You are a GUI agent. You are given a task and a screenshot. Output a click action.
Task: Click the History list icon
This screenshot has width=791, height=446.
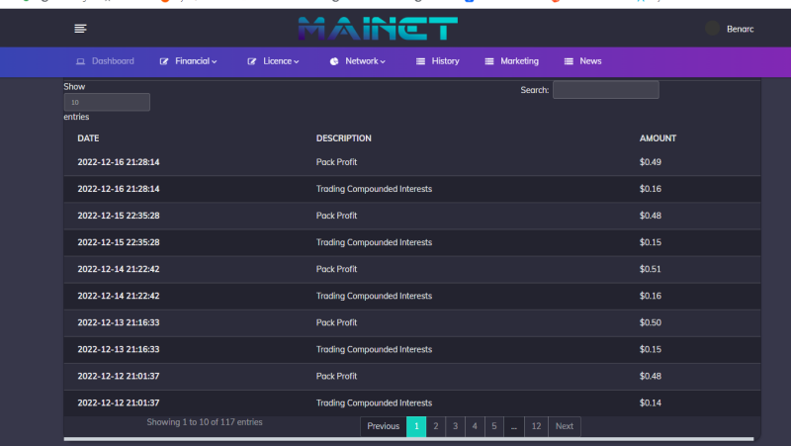click(x=420, y=61)
